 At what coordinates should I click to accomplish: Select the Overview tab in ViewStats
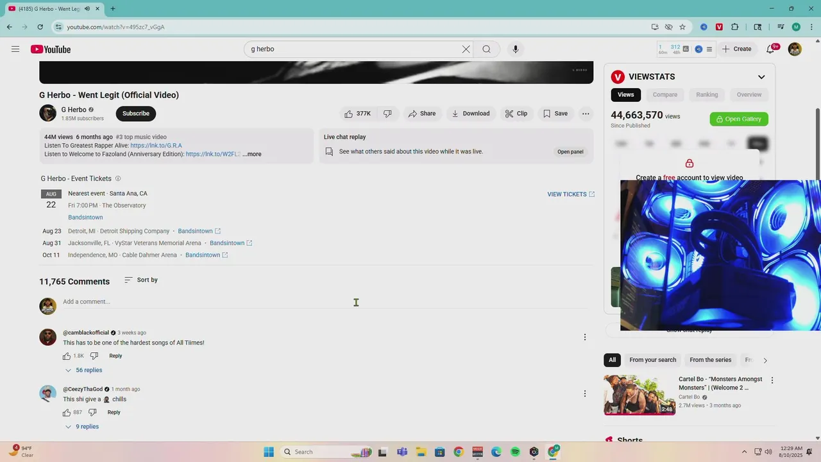tap(749, 94)
